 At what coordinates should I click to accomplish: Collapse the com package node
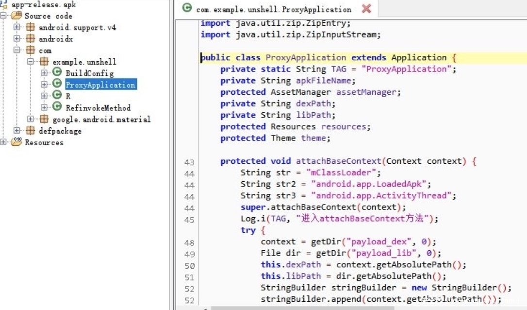click(x=17, y=50)
